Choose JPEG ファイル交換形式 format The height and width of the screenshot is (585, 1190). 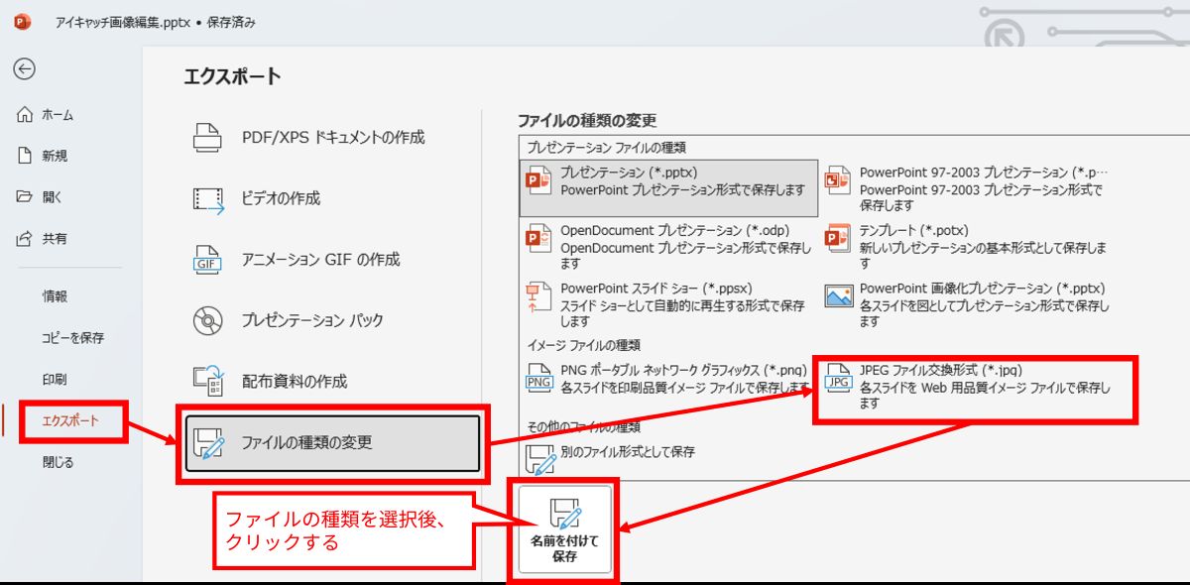[974, 378]
